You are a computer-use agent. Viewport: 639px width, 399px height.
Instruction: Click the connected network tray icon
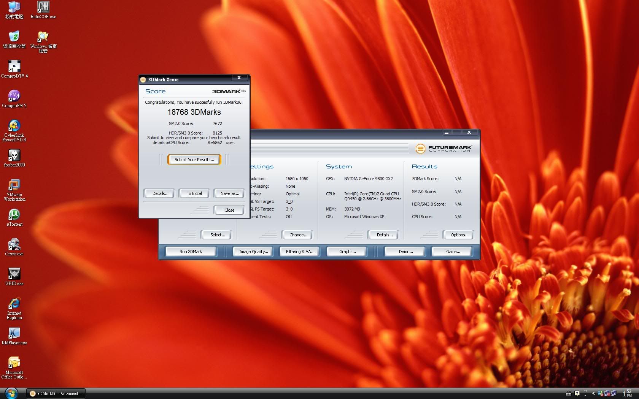[x=613, y=393]
